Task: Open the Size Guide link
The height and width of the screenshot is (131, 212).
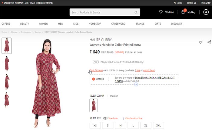Action: [113, 118]
